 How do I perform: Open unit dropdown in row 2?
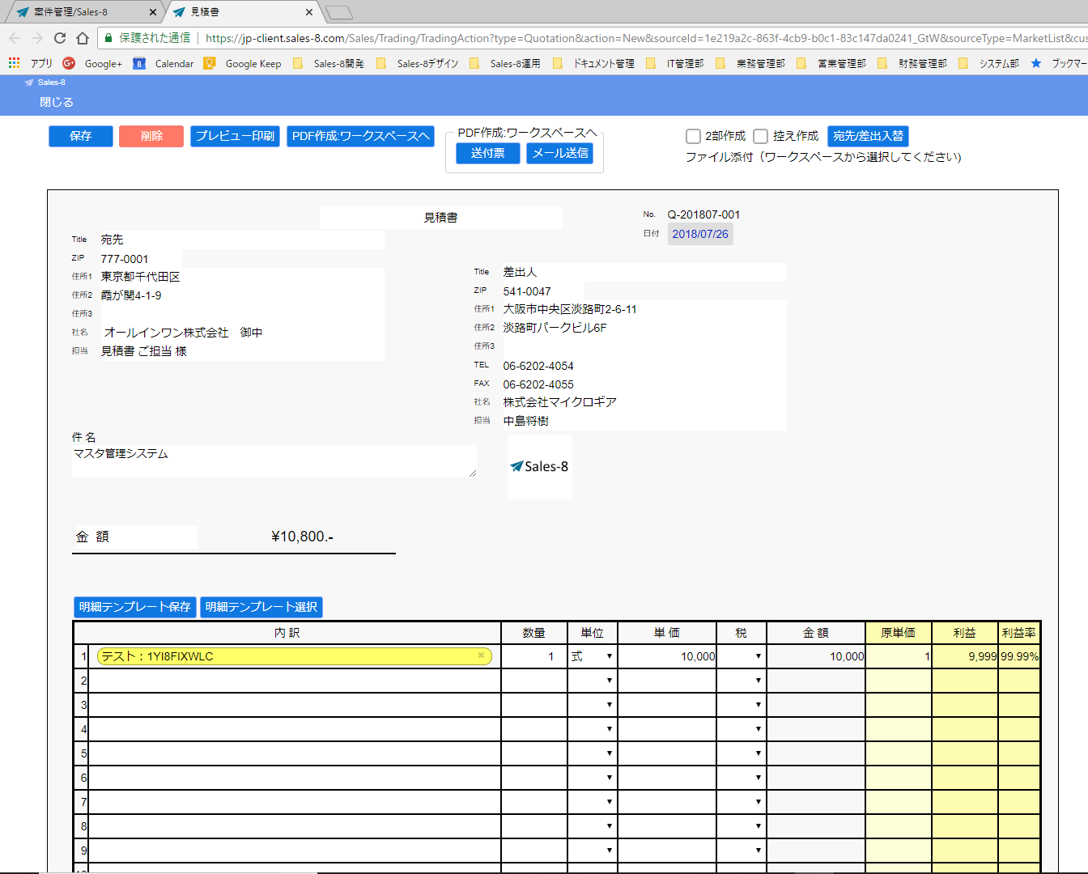593,681
